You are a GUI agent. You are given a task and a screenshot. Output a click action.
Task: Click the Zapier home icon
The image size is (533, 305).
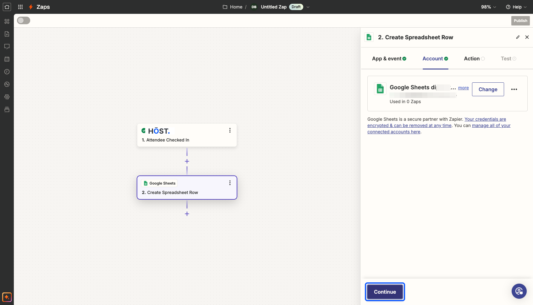(7, 7)
